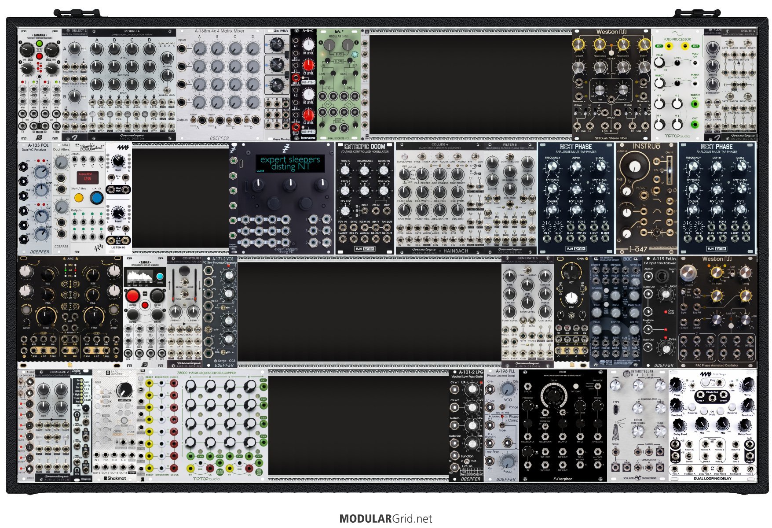Screen dimensions: 772x528
Task: Select the Collide 4 Hainbach module
Action: pos(440,198)
